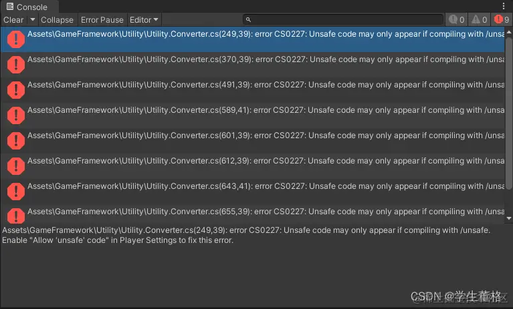Toggle the Collapse option
Viewport: 513px width, 309px height.
(57, 20)
